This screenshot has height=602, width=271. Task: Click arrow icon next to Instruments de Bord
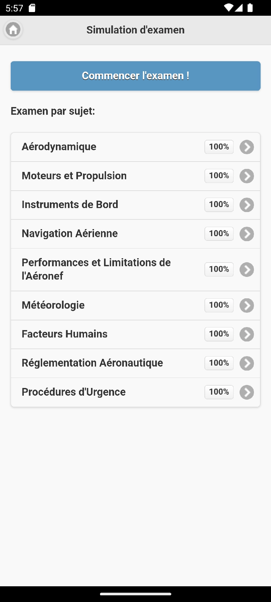[x=247, y=205]
